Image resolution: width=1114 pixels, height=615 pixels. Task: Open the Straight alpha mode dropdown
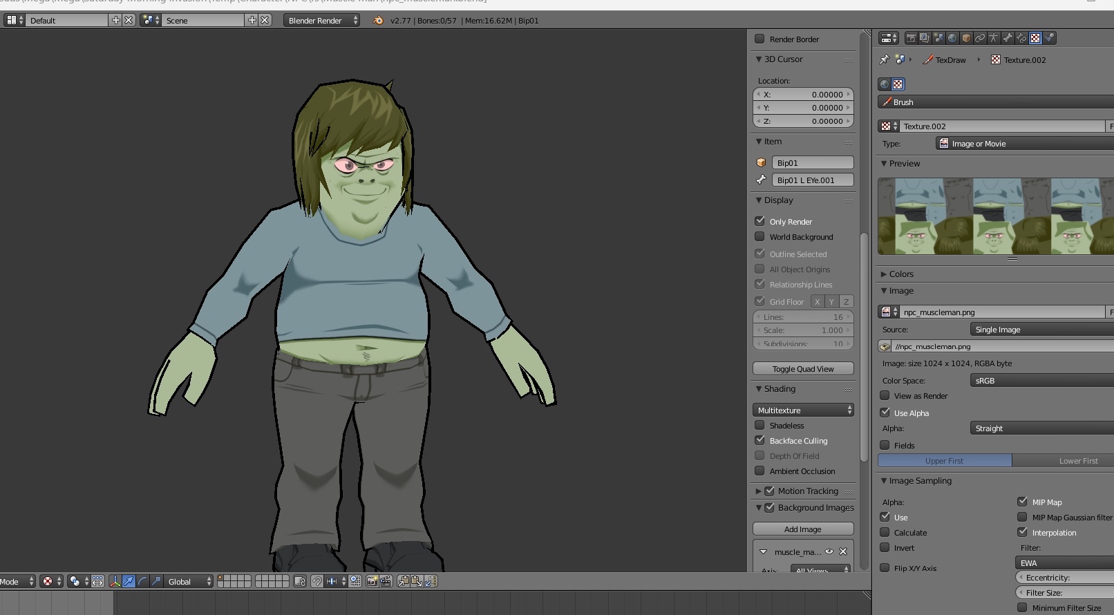pos(1041,428)
